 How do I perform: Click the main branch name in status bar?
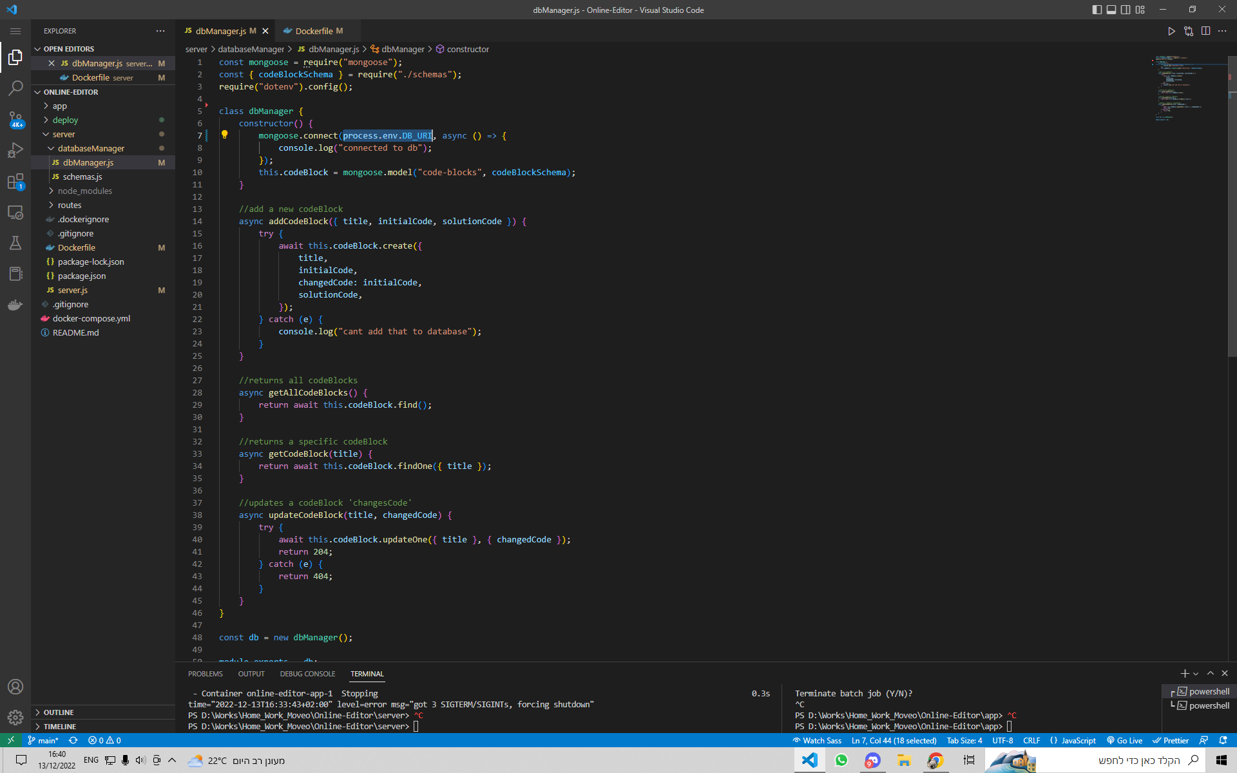click(44, 740)
